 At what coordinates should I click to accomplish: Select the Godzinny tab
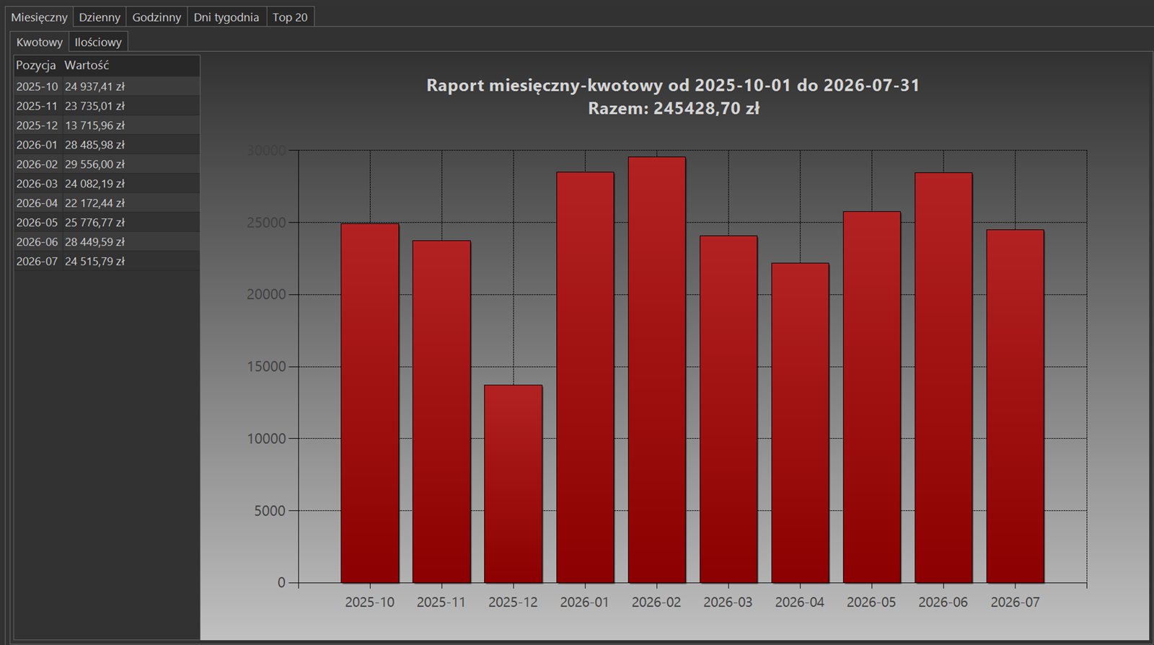pyautogui.click(x=157, y=17)
